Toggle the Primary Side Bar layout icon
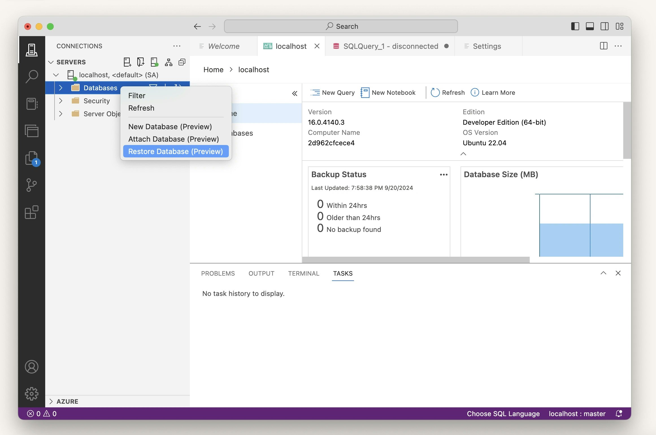Screen dimensions: 656x435 tap(575, 26)
